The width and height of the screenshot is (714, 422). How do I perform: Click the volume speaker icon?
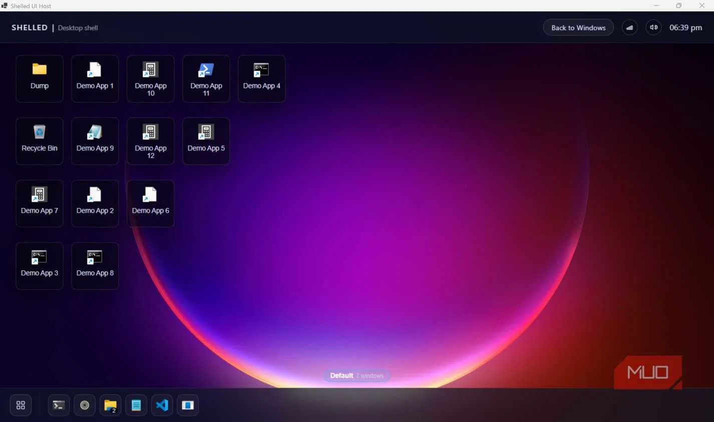[x=654, y=27]
